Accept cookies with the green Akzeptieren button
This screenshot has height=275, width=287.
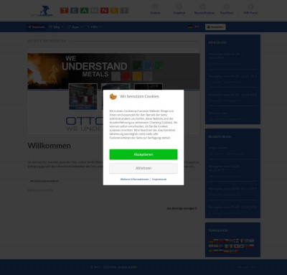(143, 154)
